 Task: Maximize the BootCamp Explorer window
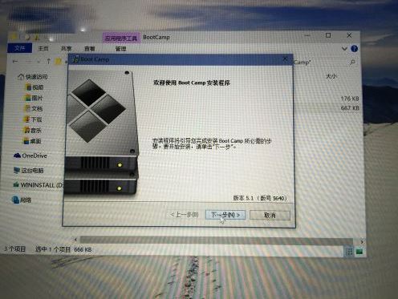(328, 35)
